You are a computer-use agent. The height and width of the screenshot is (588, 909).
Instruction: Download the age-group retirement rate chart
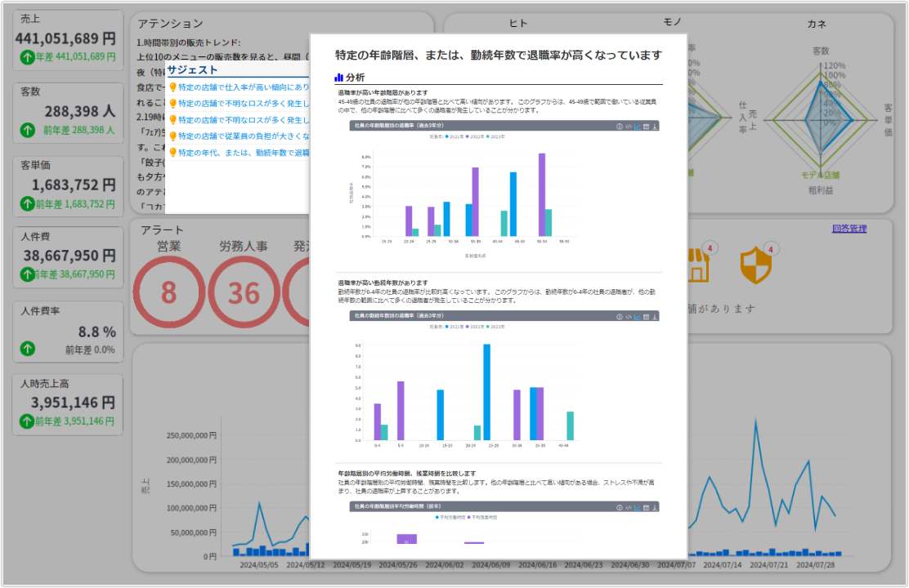point(655,127)
